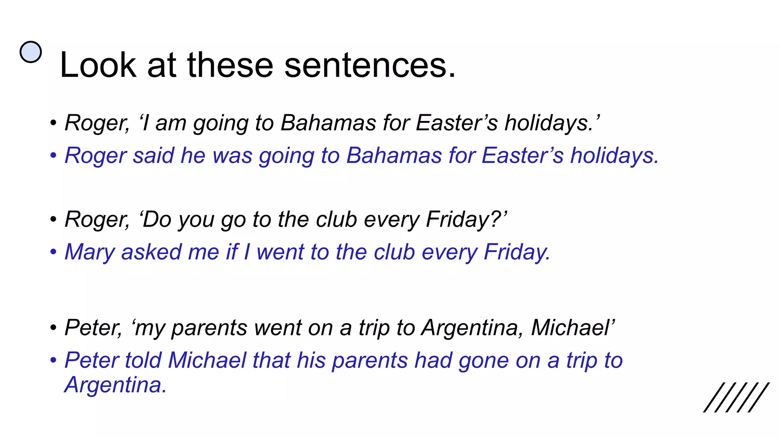Click the blue bullet before 'Mary asked'
Image resolution: width=779 pixels, height=438 pixels.
[x=54, y=252]
